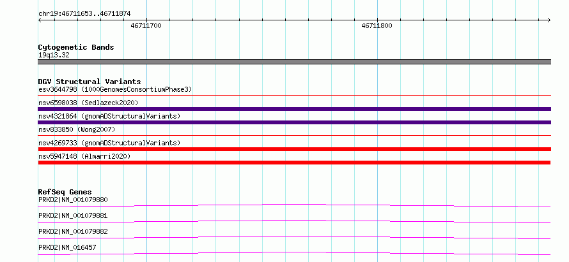Click the 46711800 ruler position label
This screenshot has width=569, height=262.
pos(377,25)
